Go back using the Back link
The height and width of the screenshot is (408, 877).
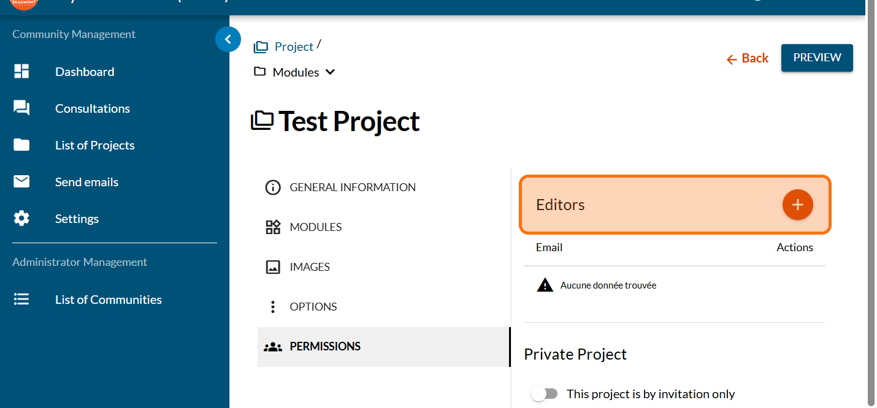click(747, 58)
